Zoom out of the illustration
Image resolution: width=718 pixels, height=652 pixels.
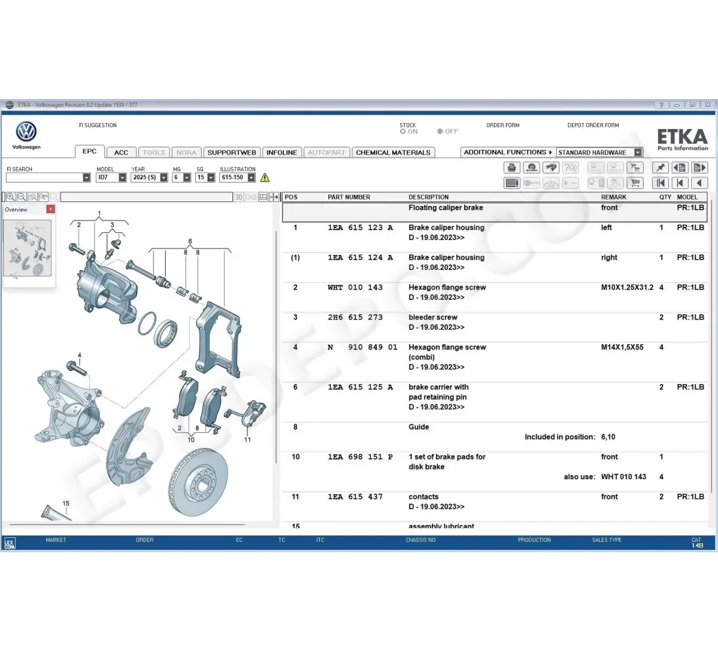pyautogui.click(x=22, y=197)
